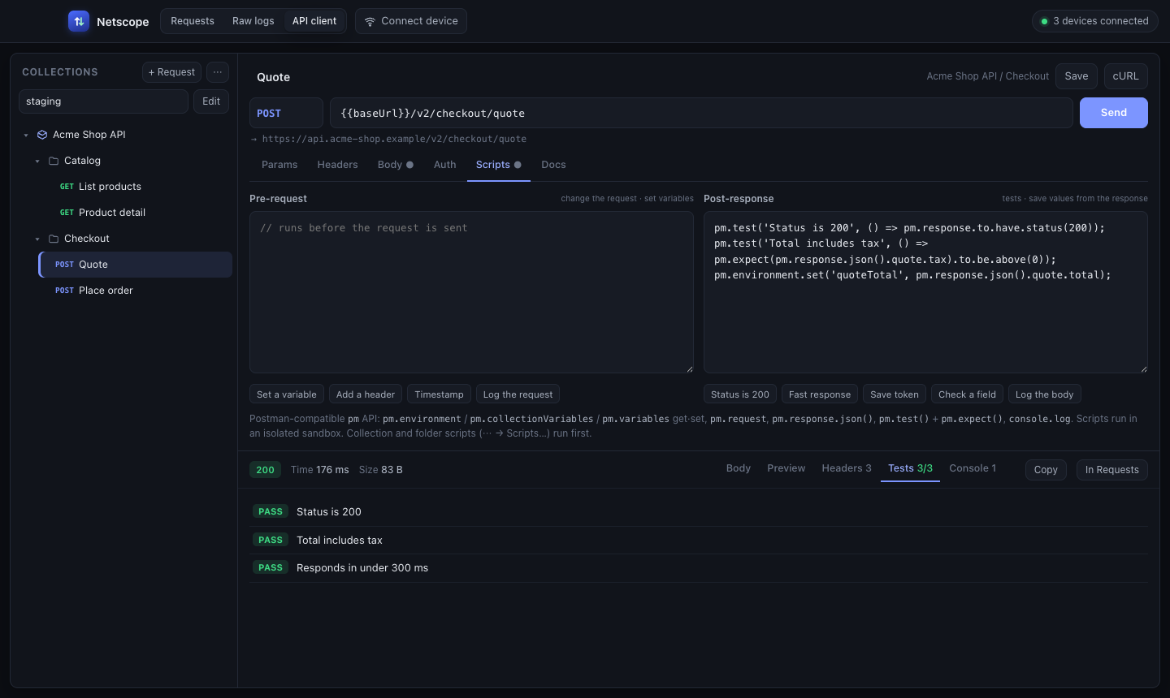Focus the request URL input field
Image resolution: width=1170 pixels, height=698 pixels.
[701, 113]
